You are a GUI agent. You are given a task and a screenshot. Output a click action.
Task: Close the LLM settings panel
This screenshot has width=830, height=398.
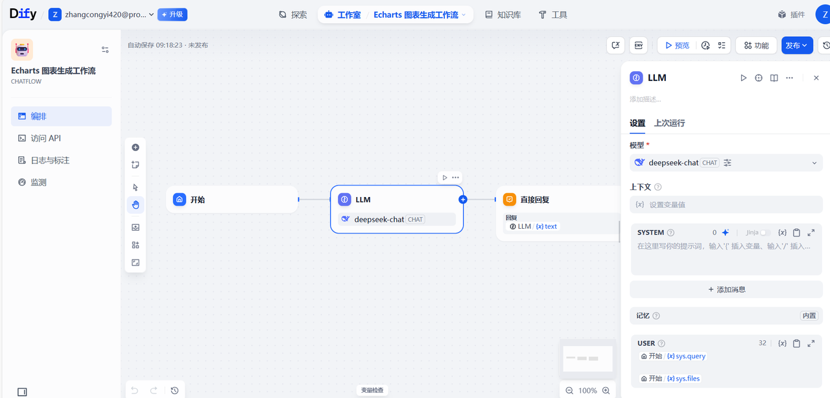tap(816, 78)
